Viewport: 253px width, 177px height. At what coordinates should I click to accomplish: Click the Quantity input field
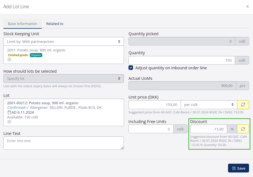pyautogui.click(x=182, y=60)
